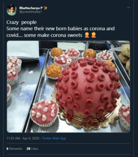Open the 11:35 AM Apr 6, 2020 timestamp
This screenshot has height=157, width=138.
coord(23,138)
